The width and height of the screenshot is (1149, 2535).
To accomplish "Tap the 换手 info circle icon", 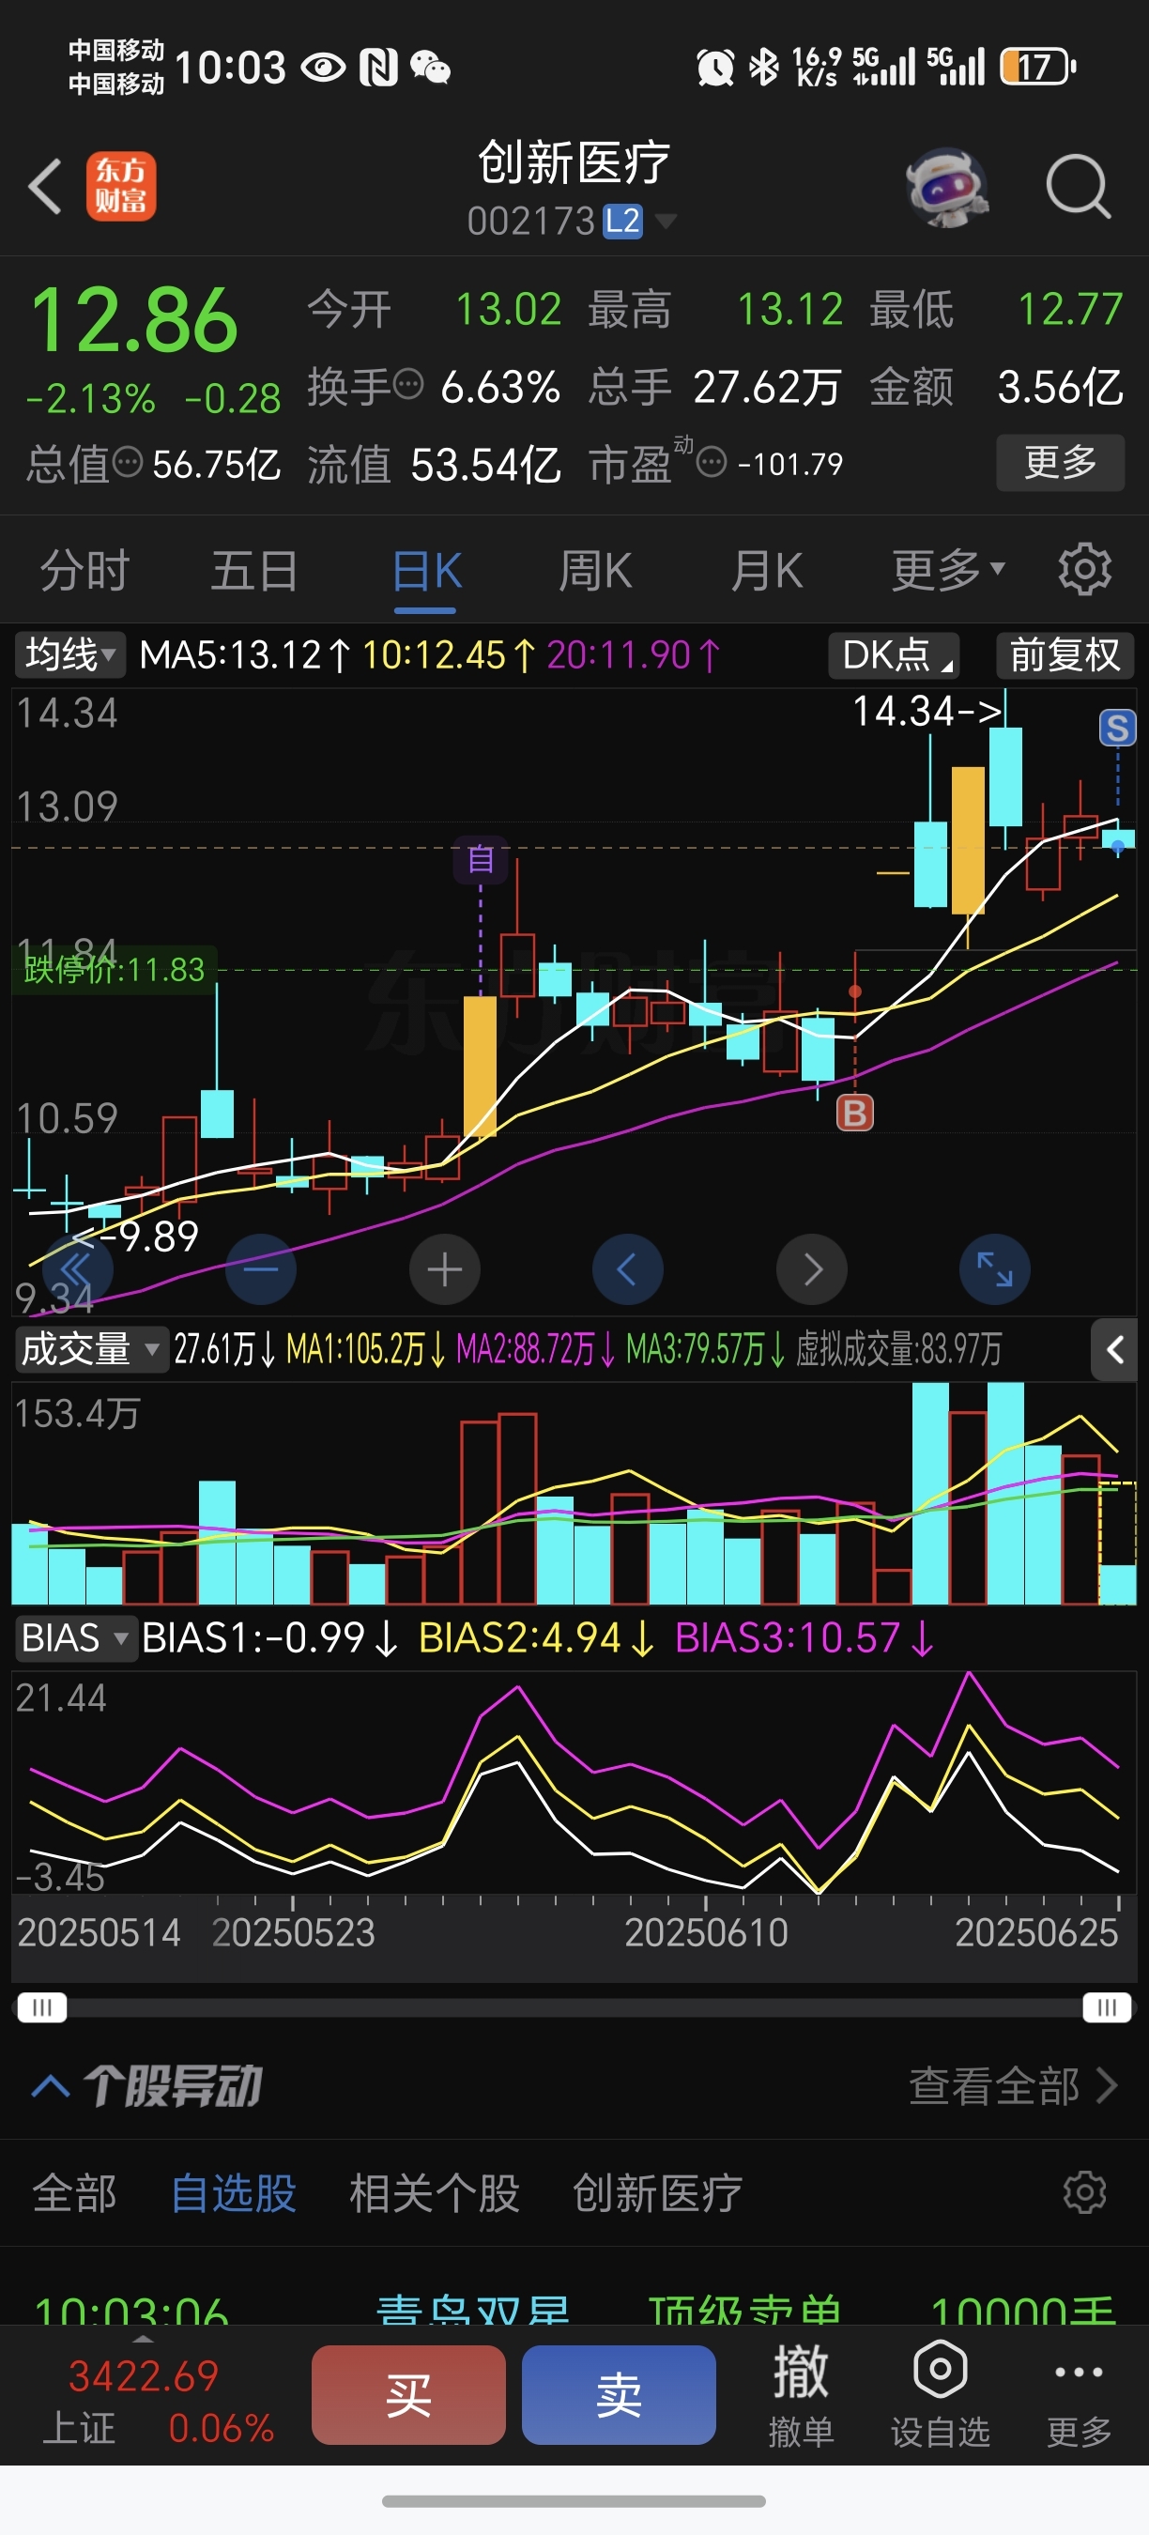I will 408,384.
